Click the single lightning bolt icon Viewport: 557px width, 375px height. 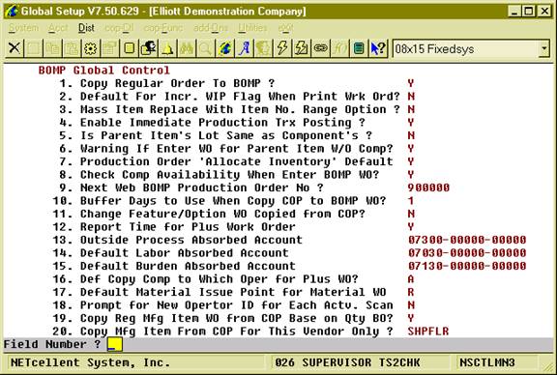(282, 48)
